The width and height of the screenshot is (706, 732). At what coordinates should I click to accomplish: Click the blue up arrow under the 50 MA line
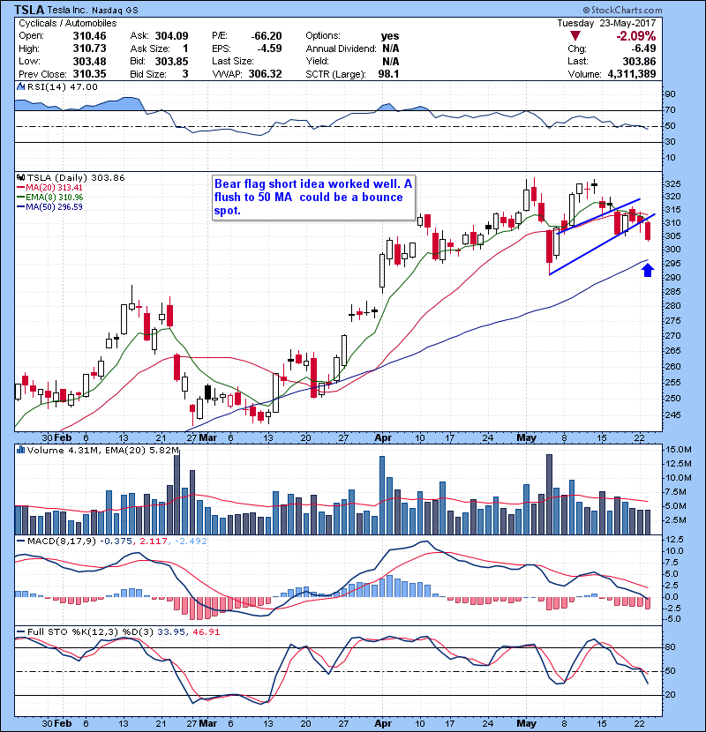point(648,270)
